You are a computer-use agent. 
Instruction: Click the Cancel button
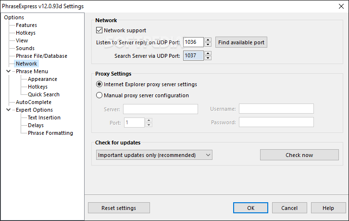289,208
